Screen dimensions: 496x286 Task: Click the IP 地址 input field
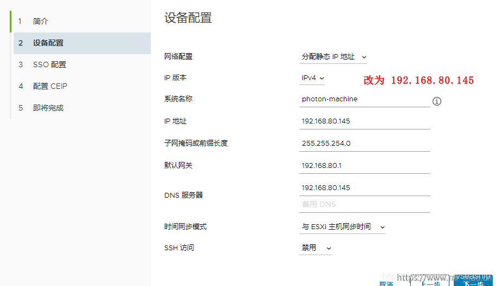pyautogui.click(x=364, y=121)
